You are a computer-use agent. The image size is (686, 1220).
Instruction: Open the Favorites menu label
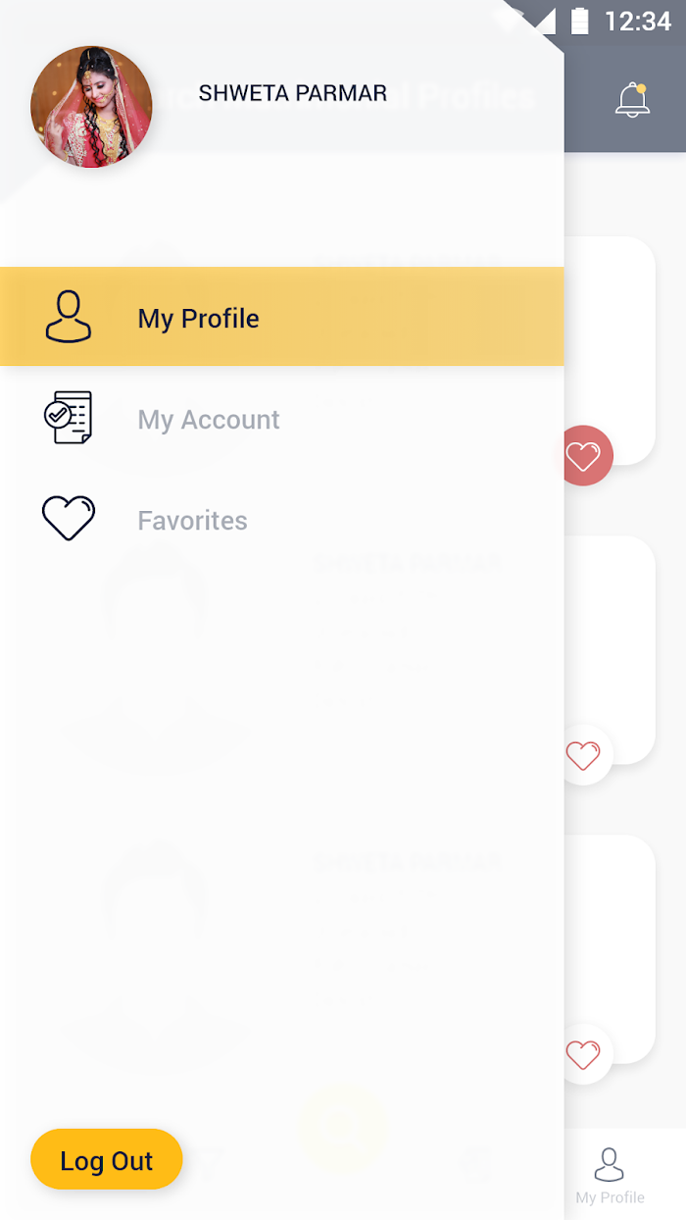(x=192, y=520)
